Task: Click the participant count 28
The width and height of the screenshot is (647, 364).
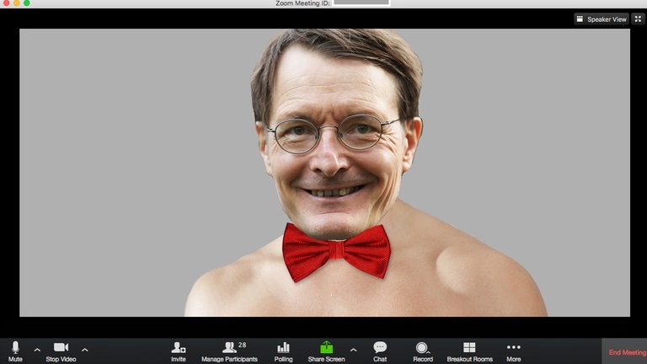Action: coord(243,345)
